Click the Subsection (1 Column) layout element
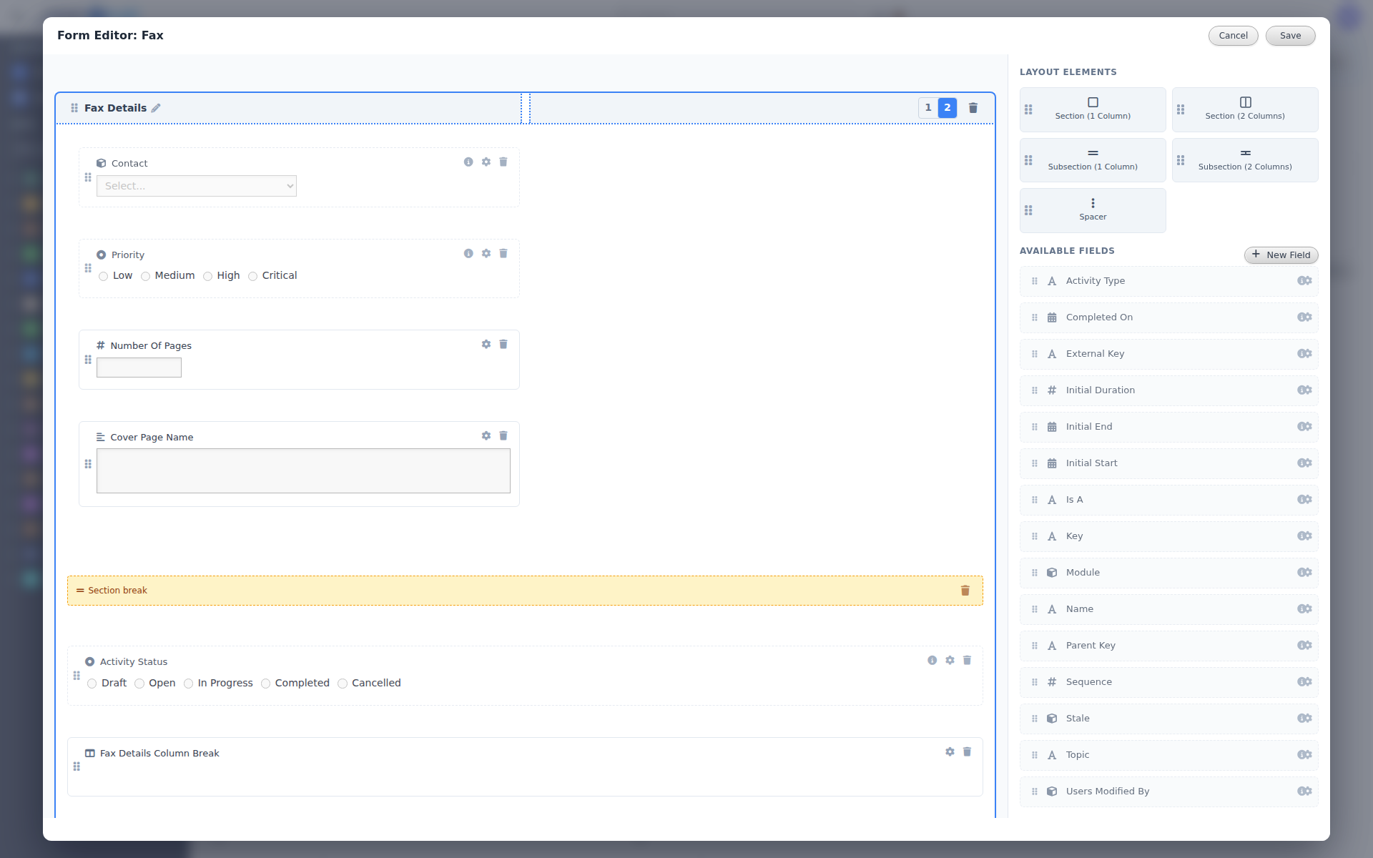1373x858 pixels. 1093,160
